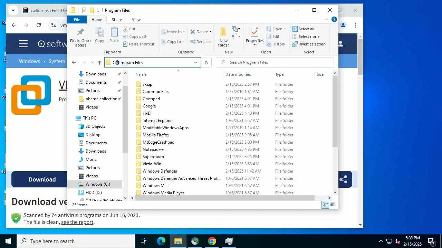Click the Search Program Files box
The width and height of the screenshot is (442, 248).
(275, 62)
